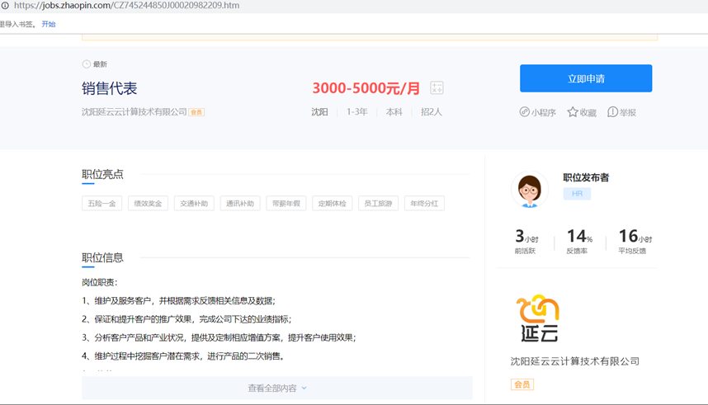
Task: Click the salary calculator icon beside the salary
Action: (437, 87)
